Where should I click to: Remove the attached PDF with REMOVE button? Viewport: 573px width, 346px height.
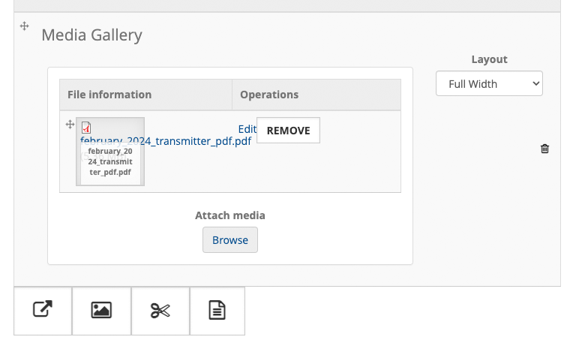(x=288, y=130)
